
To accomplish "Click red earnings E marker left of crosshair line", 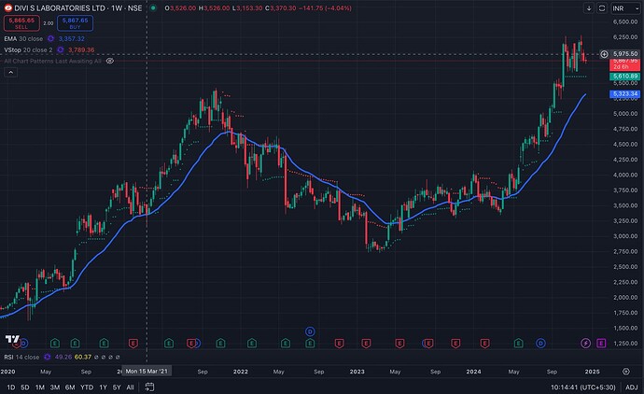I will (133, 343).
